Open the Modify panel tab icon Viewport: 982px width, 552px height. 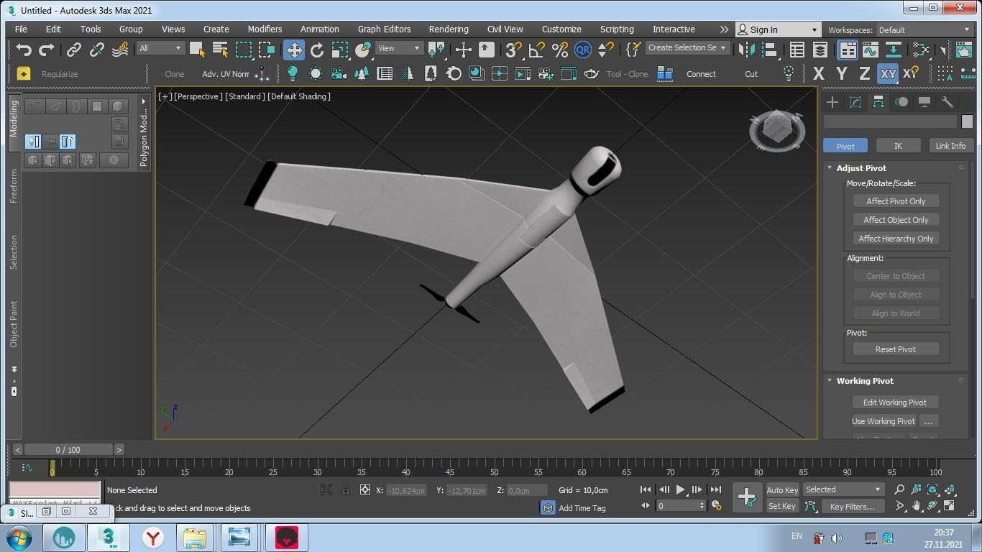pos(855,102)
